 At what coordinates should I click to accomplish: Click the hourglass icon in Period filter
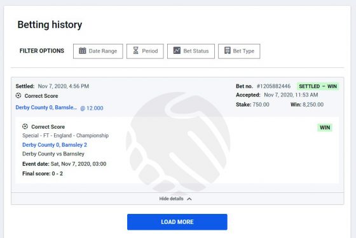click(135, 51)
